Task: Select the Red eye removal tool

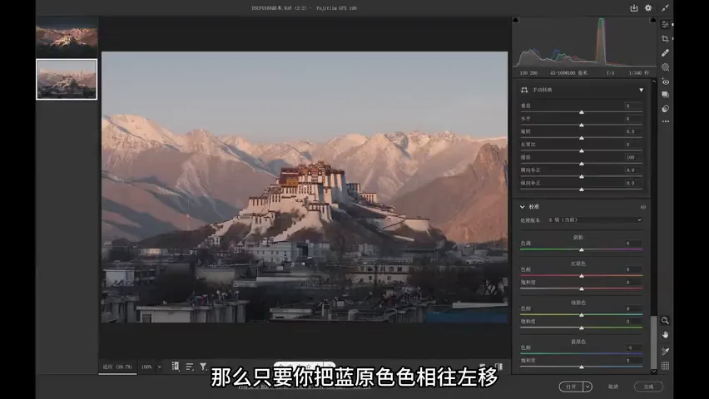Action: [665, 81]
